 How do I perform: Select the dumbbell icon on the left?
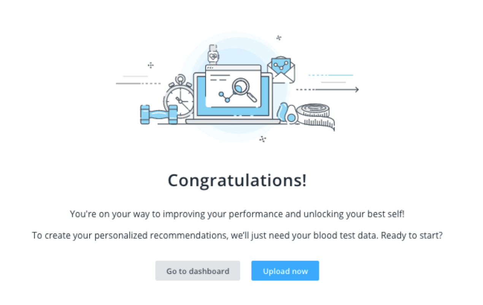coord(158,114)
